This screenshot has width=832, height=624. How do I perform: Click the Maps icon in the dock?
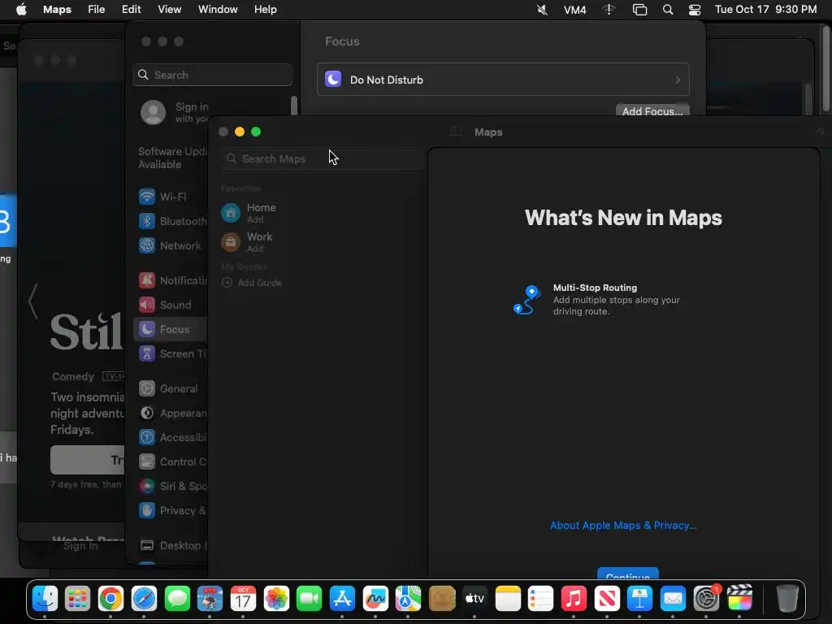408,599
